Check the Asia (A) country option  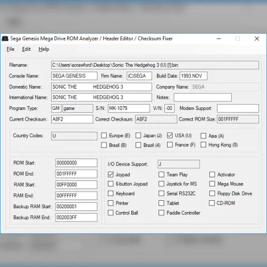(x=203, y=136)
